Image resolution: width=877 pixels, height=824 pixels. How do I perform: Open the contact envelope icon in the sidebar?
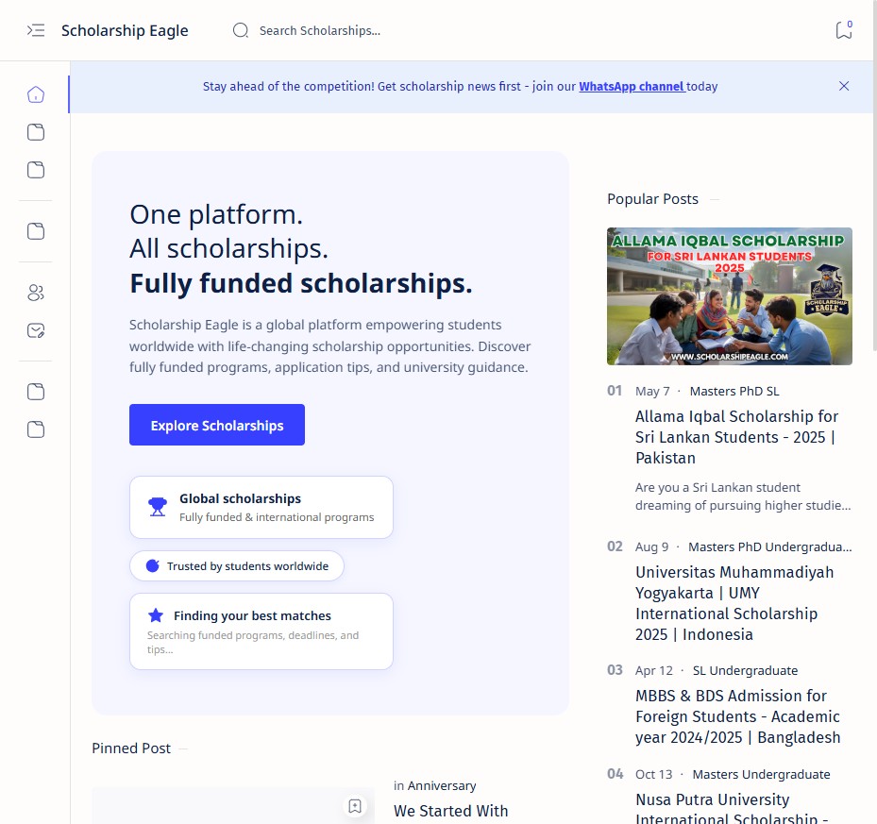pos(35,330)
